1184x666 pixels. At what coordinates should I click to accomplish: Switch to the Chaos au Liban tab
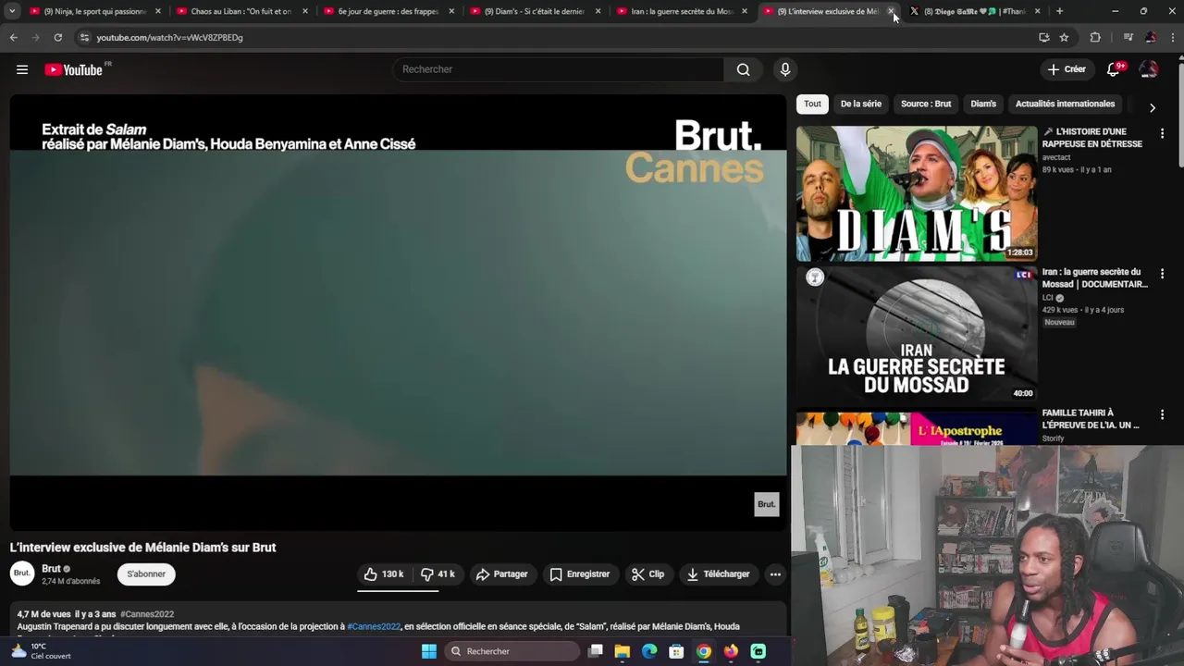242,11
